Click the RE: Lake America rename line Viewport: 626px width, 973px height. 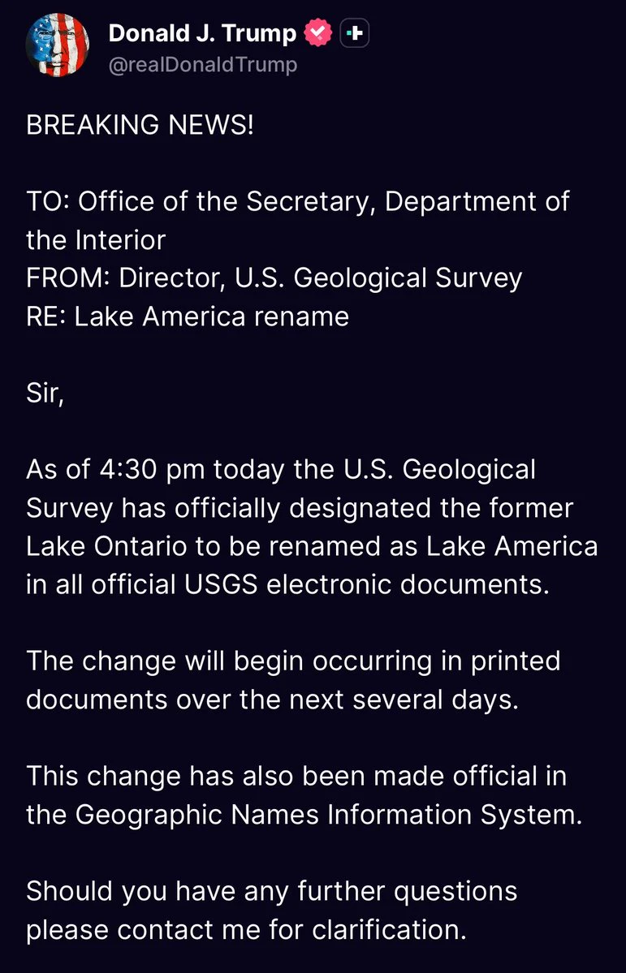(188, 316)
